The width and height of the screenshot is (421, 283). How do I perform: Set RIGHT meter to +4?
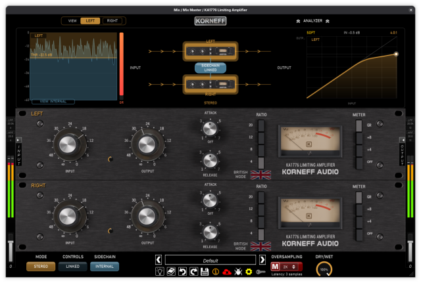pos(359,222)
